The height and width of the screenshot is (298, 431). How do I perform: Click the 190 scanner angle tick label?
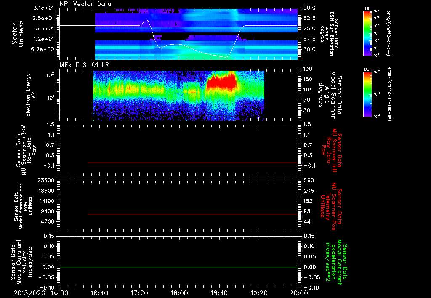tap(308, 69)
